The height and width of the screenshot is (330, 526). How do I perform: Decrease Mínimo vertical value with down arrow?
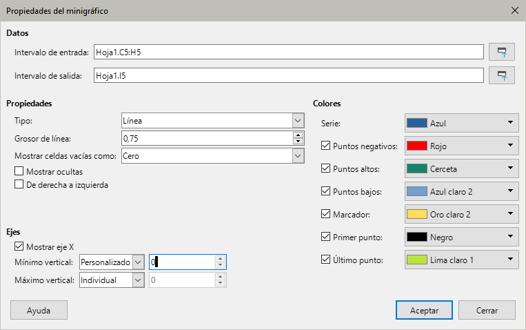pos(220,266)
